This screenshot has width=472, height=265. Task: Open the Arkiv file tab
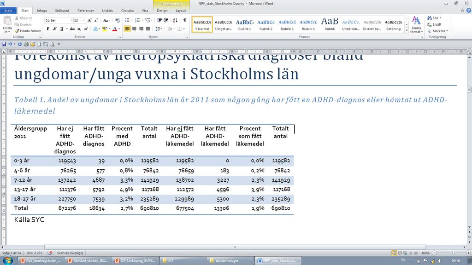tap(8, 11)
